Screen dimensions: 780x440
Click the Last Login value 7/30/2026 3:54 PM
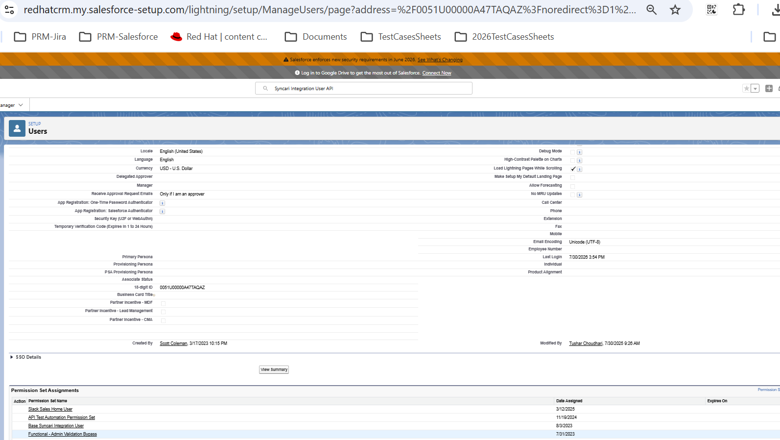tap(587, 257)
